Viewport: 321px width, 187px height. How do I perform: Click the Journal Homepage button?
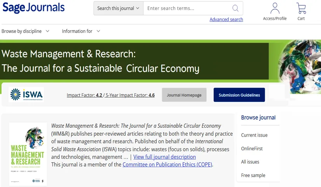184,95
